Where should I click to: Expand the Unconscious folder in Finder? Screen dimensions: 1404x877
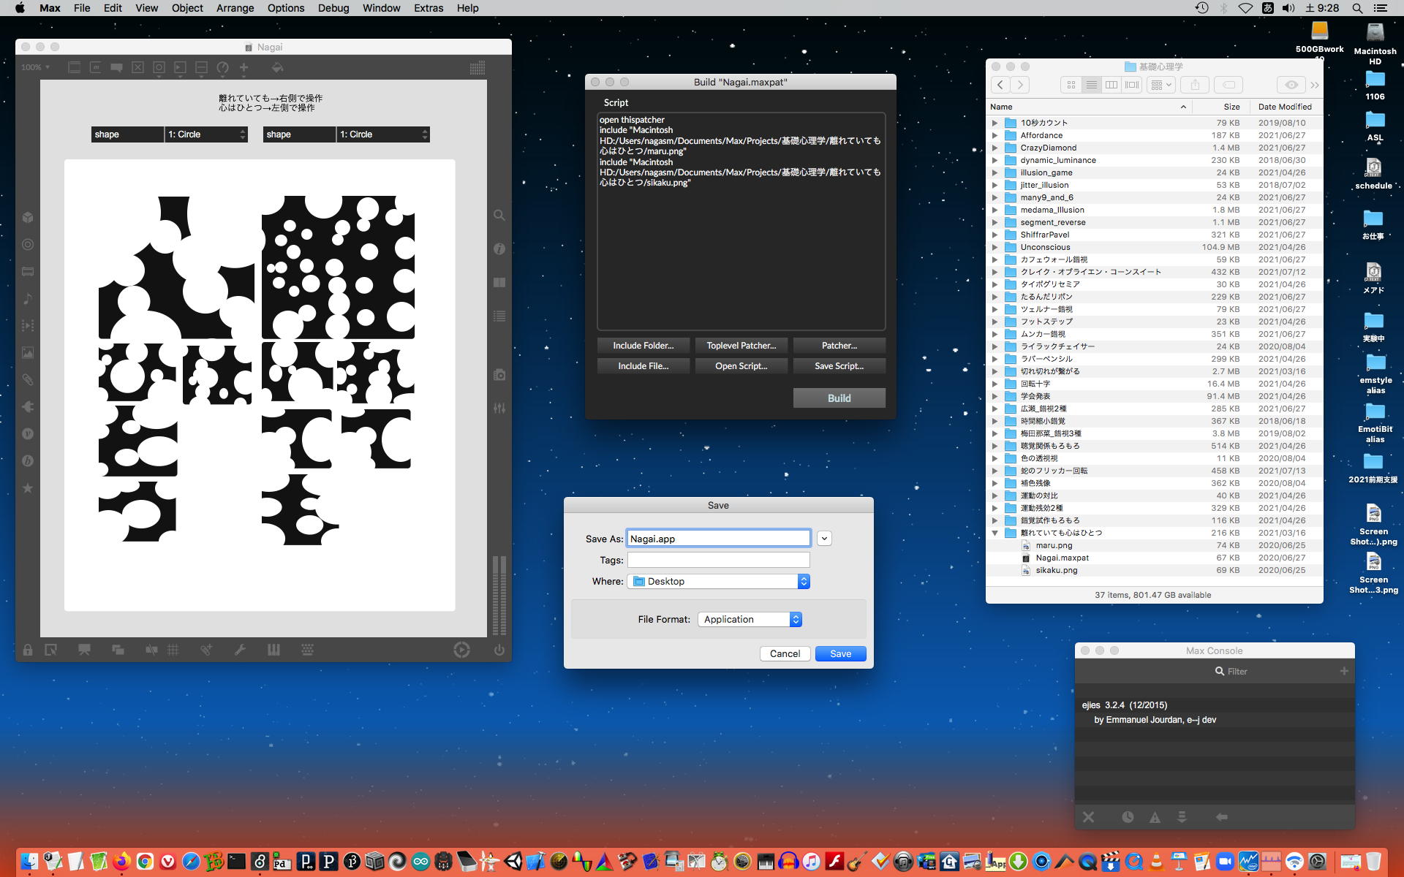click(994, 247)
